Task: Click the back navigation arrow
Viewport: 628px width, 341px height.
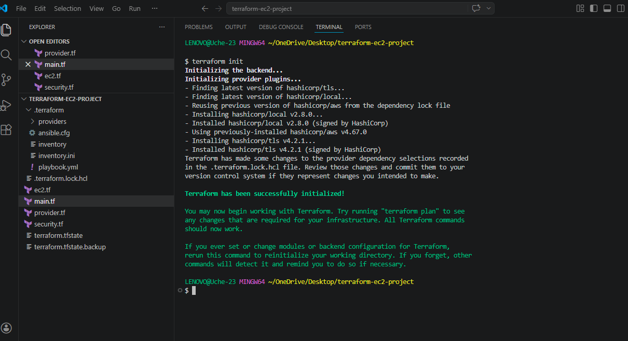Action: pyautogui.click(x=205, y=8)
